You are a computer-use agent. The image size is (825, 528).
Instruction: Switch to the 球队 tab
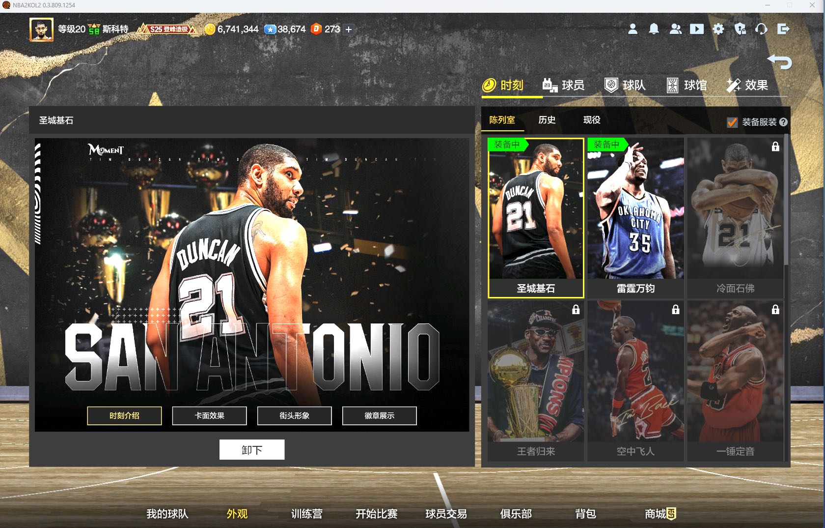625,86
